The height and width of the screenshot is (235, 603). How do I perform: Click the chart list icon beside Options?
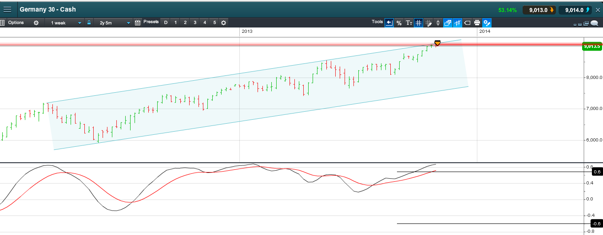coord(3,23)
